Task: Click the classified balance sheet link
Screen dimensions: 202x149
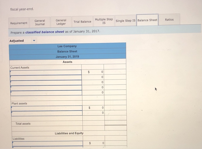Action: 44,32
